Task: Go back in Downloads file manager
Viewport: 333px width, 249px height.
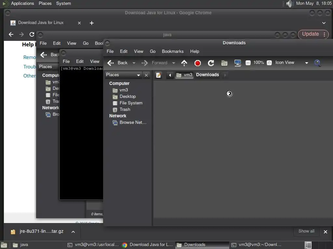Action: click(117, 63)
